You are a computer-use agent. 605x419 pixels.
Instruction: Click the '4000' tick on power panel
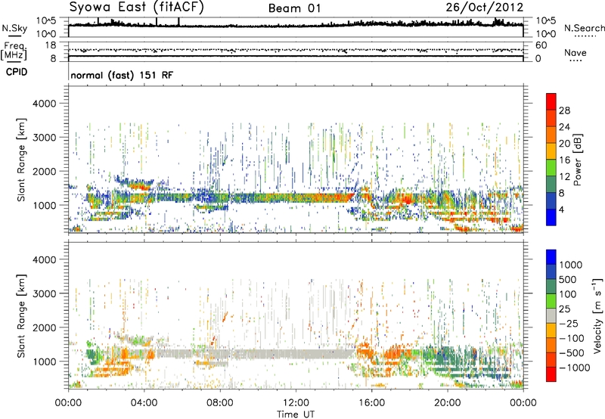click(x=44, y=104)
